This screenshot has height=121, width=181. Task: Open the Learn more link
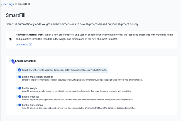22,45
